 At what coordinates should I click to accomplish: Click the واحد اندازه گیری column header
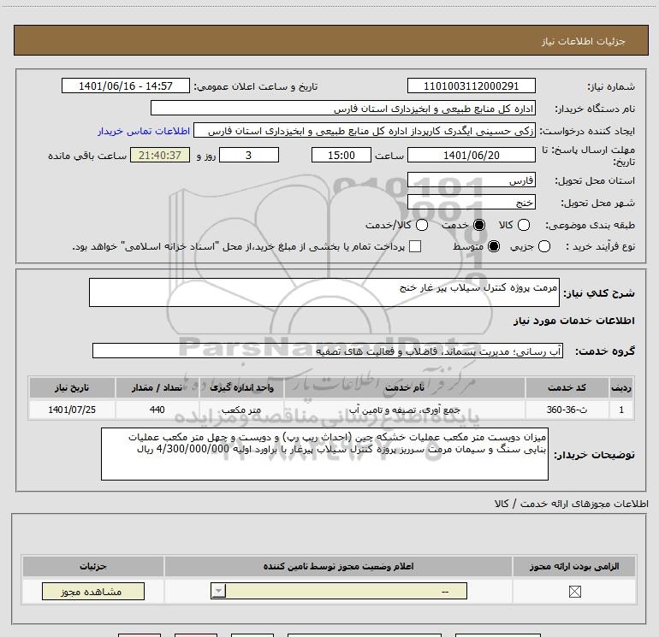241,387
